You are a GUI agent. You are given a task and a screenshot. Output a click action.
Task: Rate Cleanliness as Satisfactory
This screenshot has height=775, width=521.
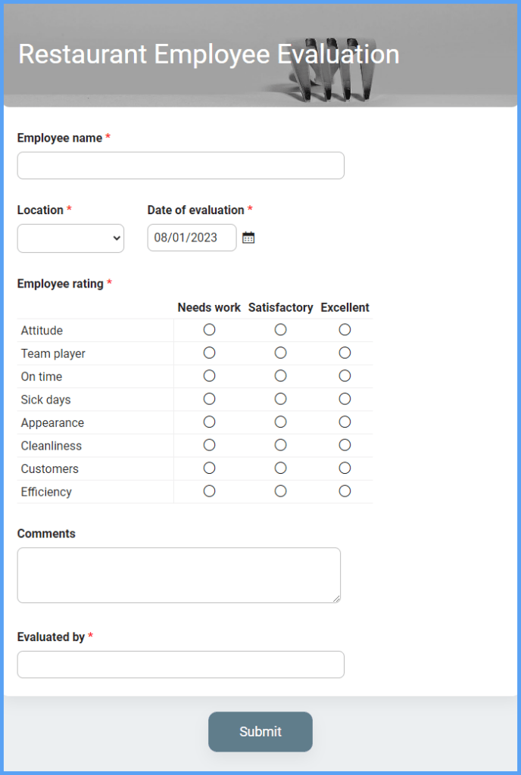click(280, 445)
